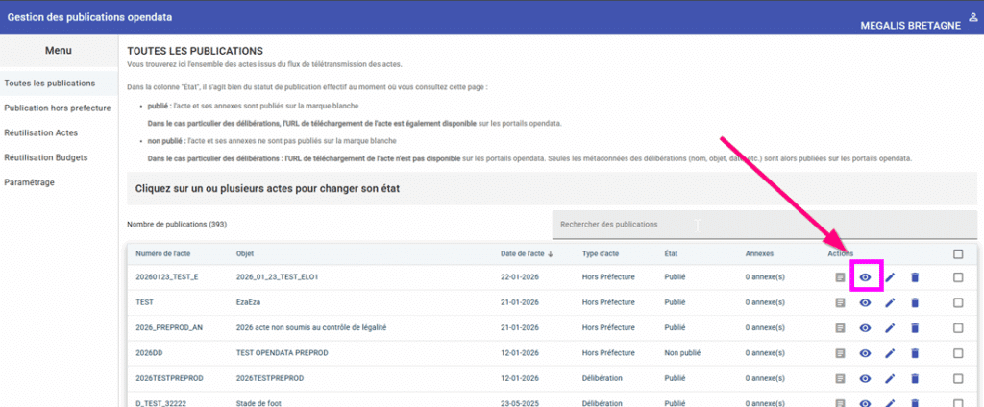Open the document icon for act 2026DD
This screenshot has width=984, height=407.
pos(840,353)
